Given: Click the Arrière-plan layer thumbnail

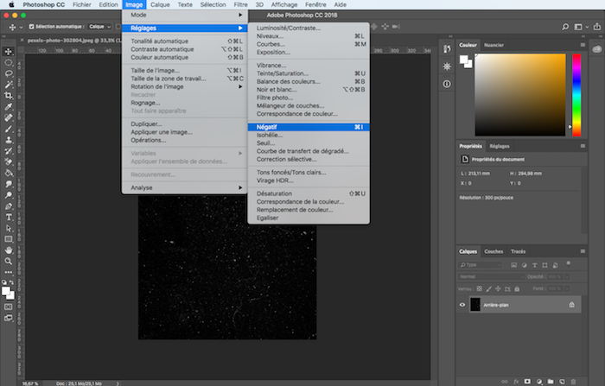Looking at the screenshot, I should click(x=475, y=305).
